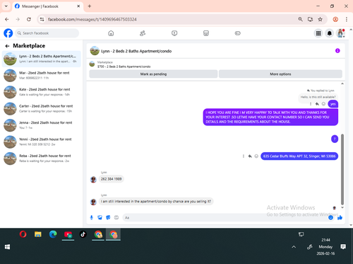The height and width of the screenshot is (264, 353).
Task: Open the Facebook menu grid icon
Action: point(318,33)
